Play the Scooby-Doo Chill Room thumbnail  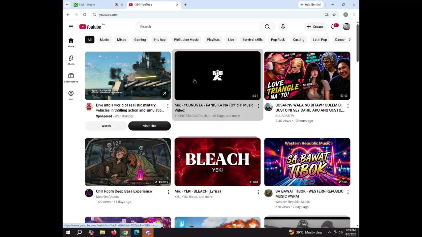click(x=128, y=162)
